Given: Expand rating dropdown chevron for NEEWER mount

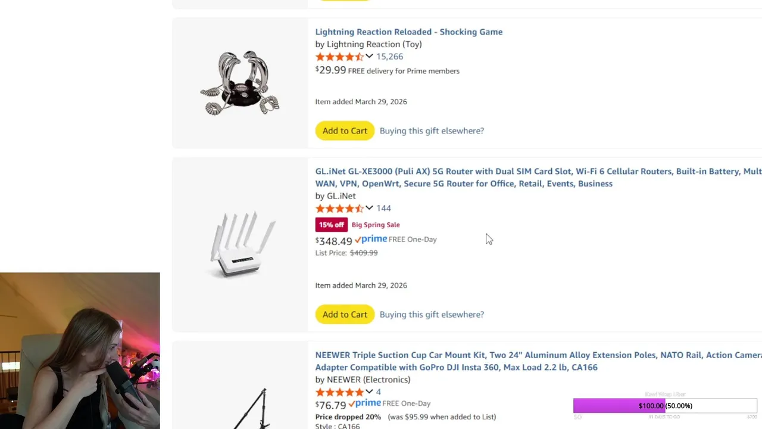Looking at the screenshot, I should [369, 391].
